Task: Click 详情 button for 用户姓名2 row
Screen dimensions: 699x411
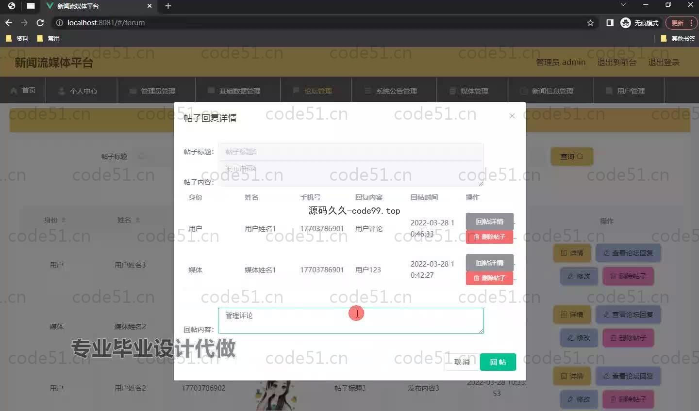Action: 572,376
